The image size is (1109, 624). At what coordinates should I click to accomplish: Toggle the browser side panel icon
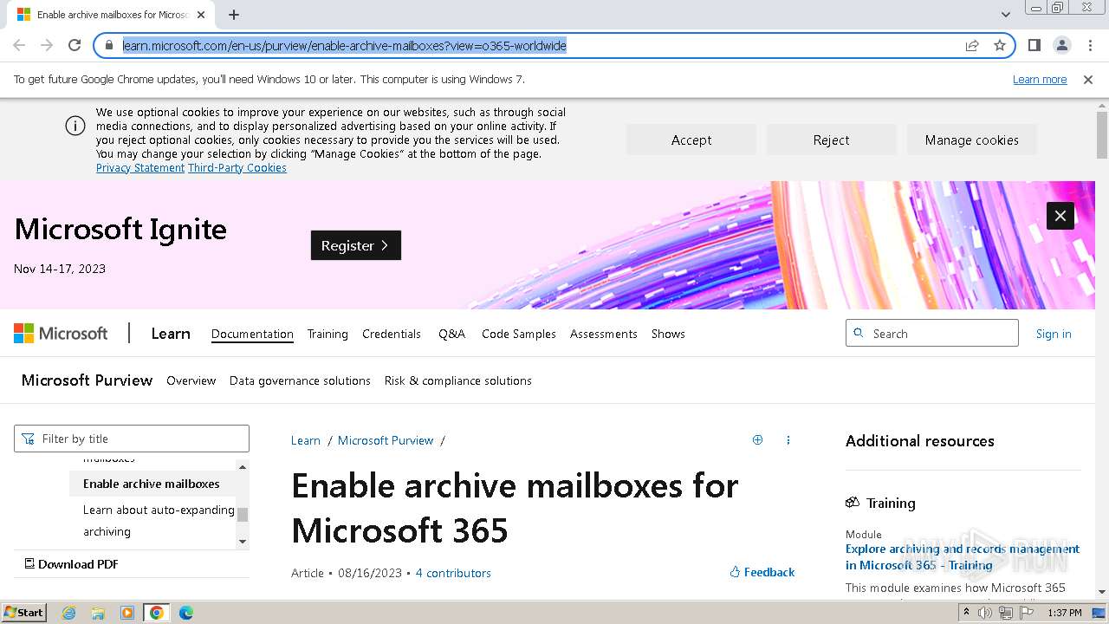[x=1034, y=45]
